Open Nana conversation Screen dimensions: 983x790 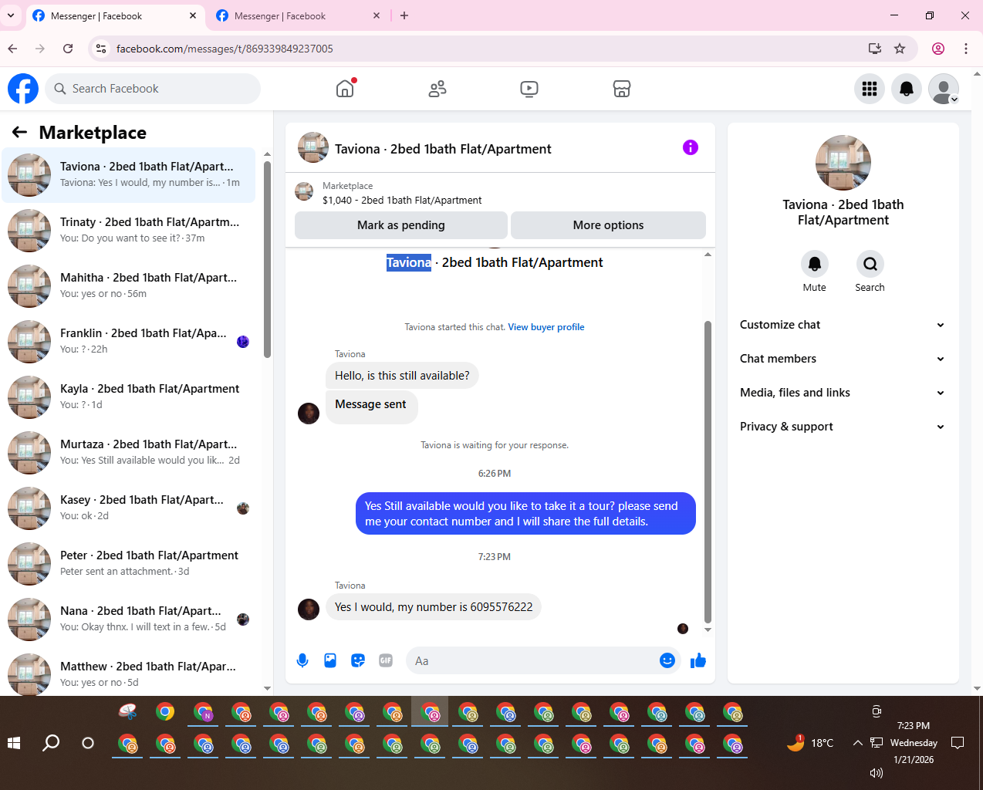(129, 620)
